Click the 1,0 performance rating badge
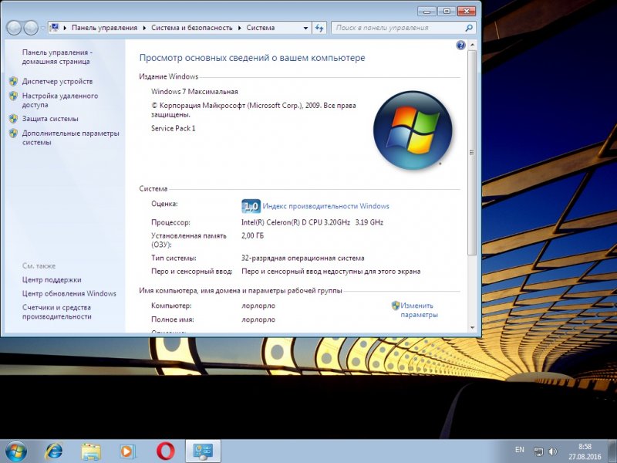This screenshot has width=617, height=463. [x=251, y=206]
